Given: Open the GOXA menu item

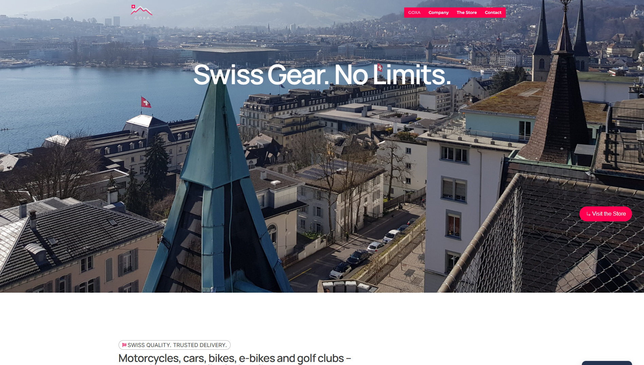Looking at the screenshot, I should pos(414,13).
